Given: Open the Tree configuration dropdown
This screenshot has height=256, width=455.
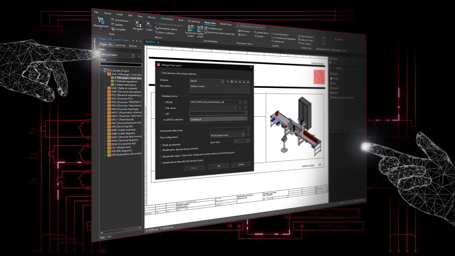Looking at the screenshot, I should coord(243,135).
